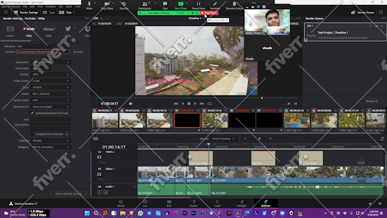The width and height of the screenshot is (387, 218).
Task: Open the Zoom Participants panel icon
Action: (145, 4)
